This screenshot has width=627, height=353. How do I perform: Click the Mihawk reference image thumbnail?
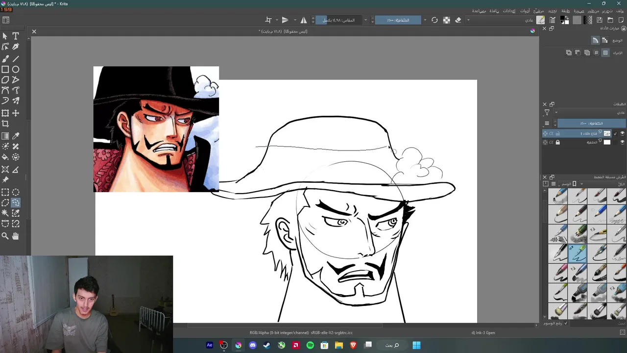pyautogui.click(x=156, y=129)
